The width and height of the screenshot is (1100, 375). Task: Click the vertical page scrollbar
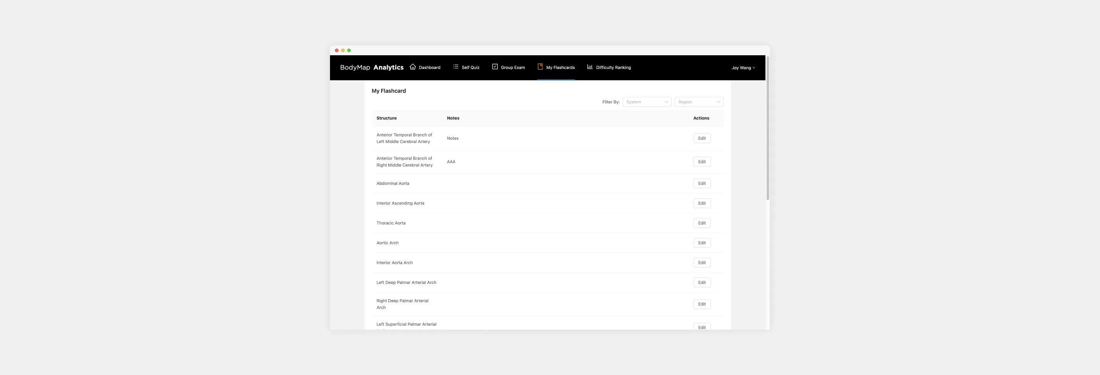point(767,128)
